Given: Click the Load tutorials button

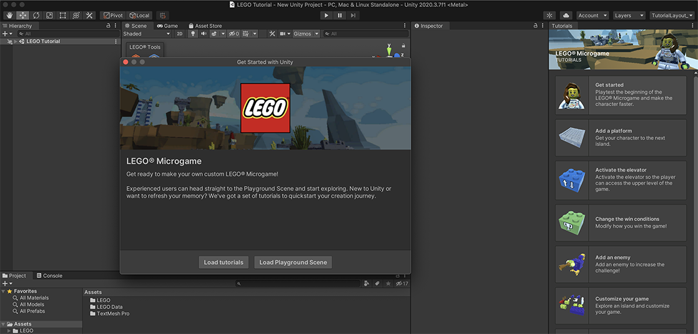Looking at the screenshot, I should click(224, 262).
